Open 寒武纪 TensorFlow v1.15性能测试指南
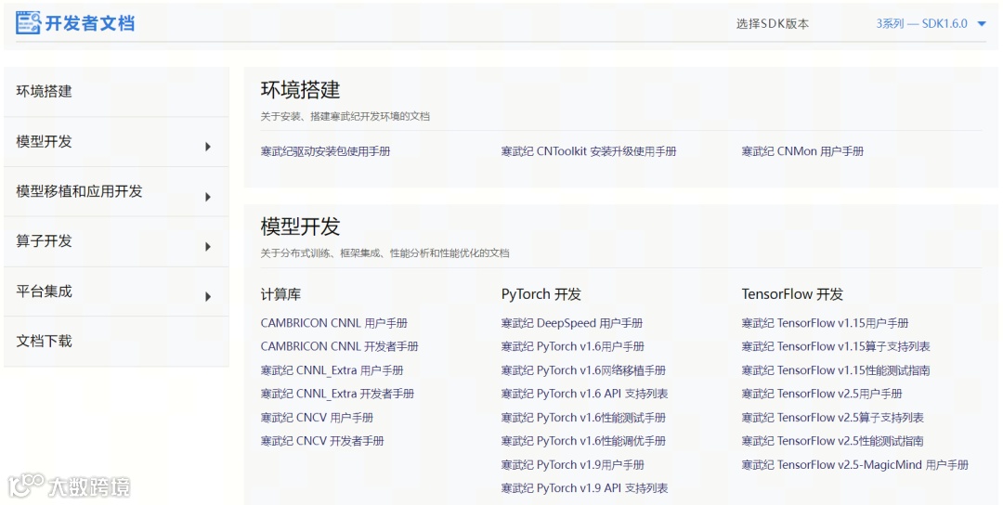The height and width of the screenshot is (505, 1003). 836,370
